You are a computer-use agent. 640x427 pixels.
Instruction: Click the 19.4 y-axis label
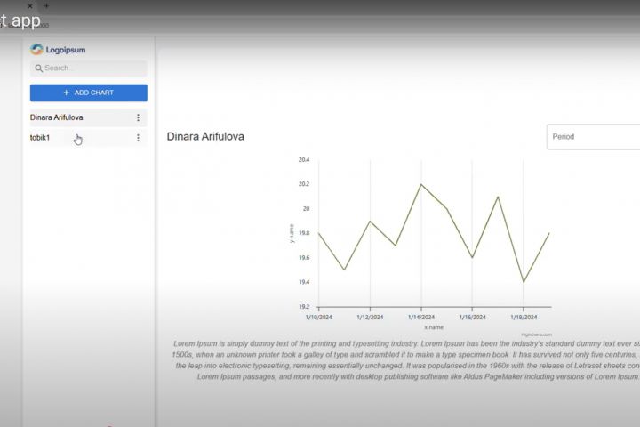(304, 282)
